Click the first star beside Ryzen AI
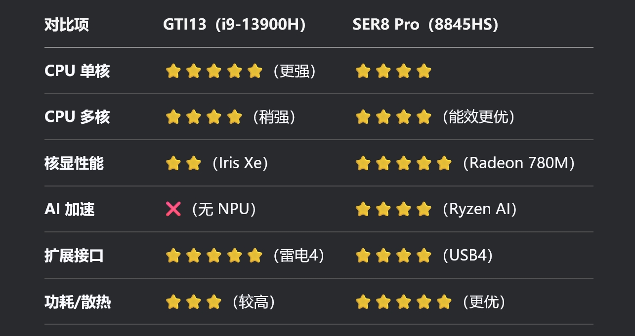This screenshot has width=635, height=336. (x=363, y=209)
